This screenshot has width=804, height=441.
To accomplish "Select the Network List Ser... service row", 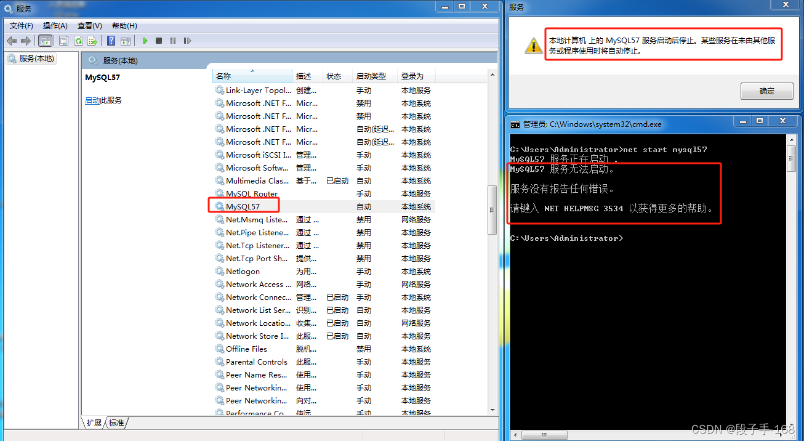I will pos(324,310).
